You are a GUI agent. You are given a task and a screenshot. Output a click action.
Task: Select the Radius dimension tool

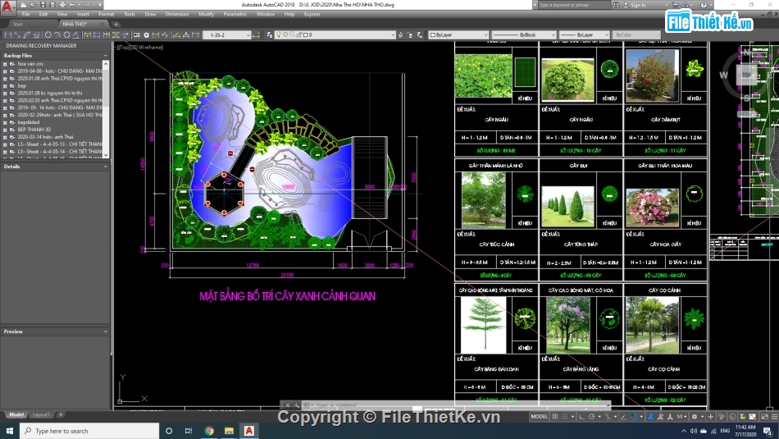click(48, 34)
